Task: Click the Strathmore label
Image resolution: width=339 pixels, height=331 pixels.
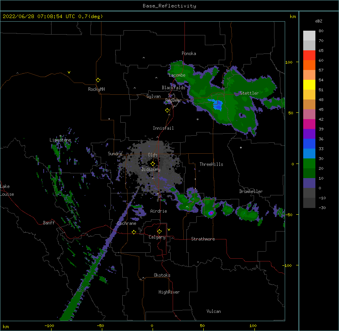Action: [203, 239]
